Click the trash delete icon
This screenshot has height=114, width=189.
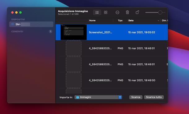127,12
